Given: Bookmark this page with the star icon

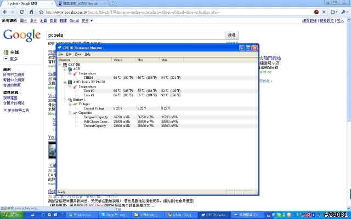Looking at the screenshot, I should (x=41, y=12).
